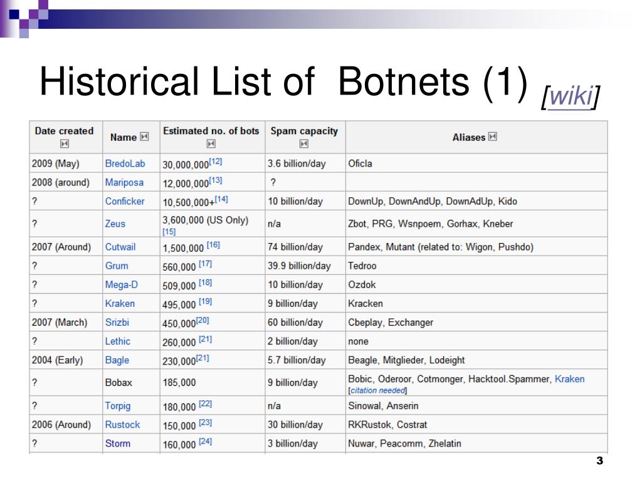This screenshot has height=481, width=642.
Task: Open the Bagle link
Action: [117, 360]
